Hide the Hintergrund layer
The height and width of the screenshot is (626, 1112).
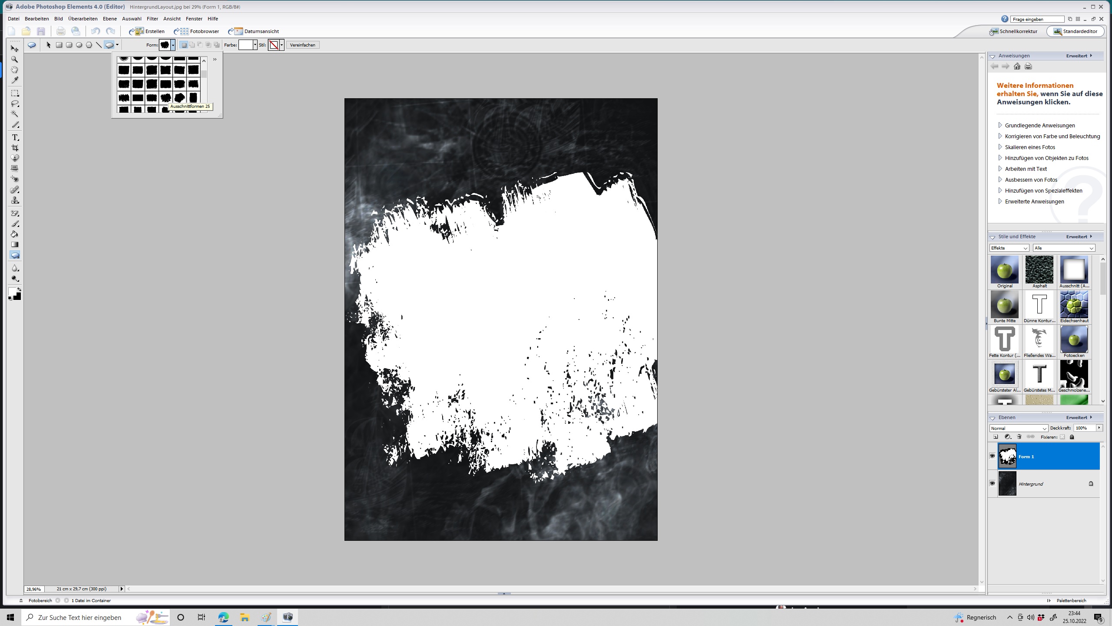point(992,483)
